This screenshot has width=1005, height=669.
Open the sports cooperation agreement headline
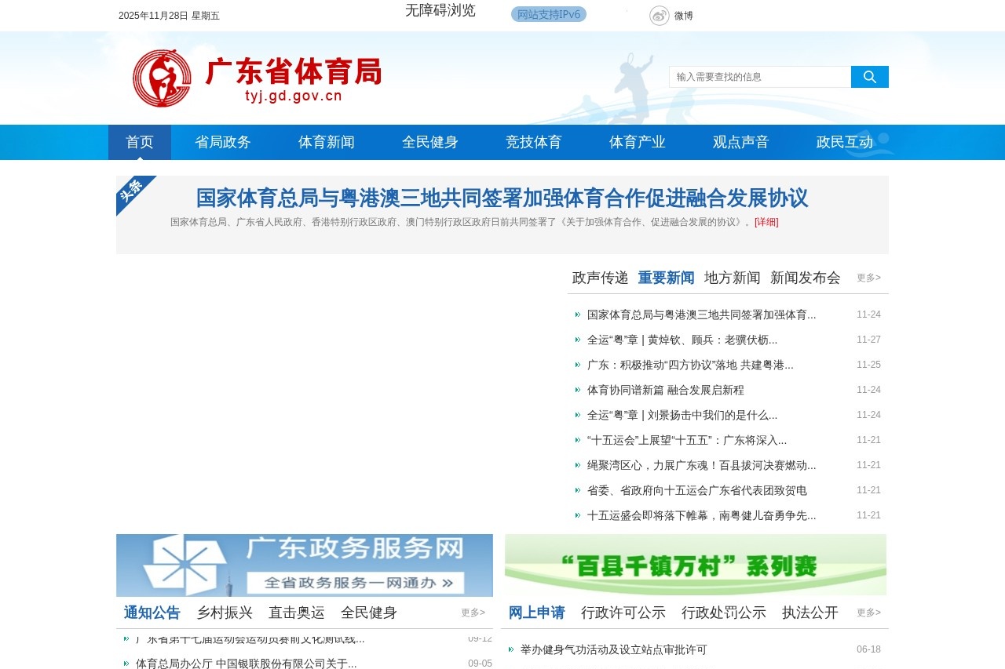[x=502, y=199]
